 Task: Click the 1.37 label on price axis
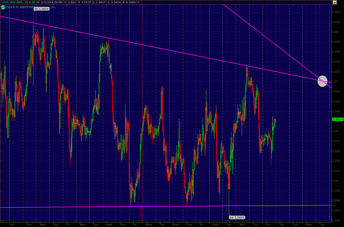click(x=335, y=81)
